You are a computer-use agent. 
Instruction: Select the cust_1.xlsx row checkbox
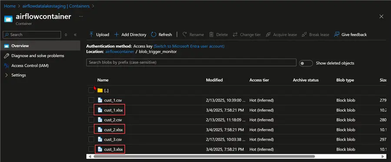point(91,110)
